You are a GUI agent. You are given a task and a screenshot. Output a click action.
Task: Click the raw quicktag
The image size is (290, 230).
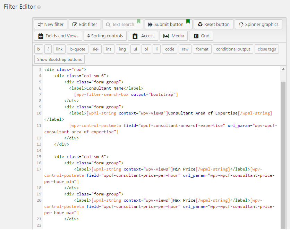tap(185, 49)
